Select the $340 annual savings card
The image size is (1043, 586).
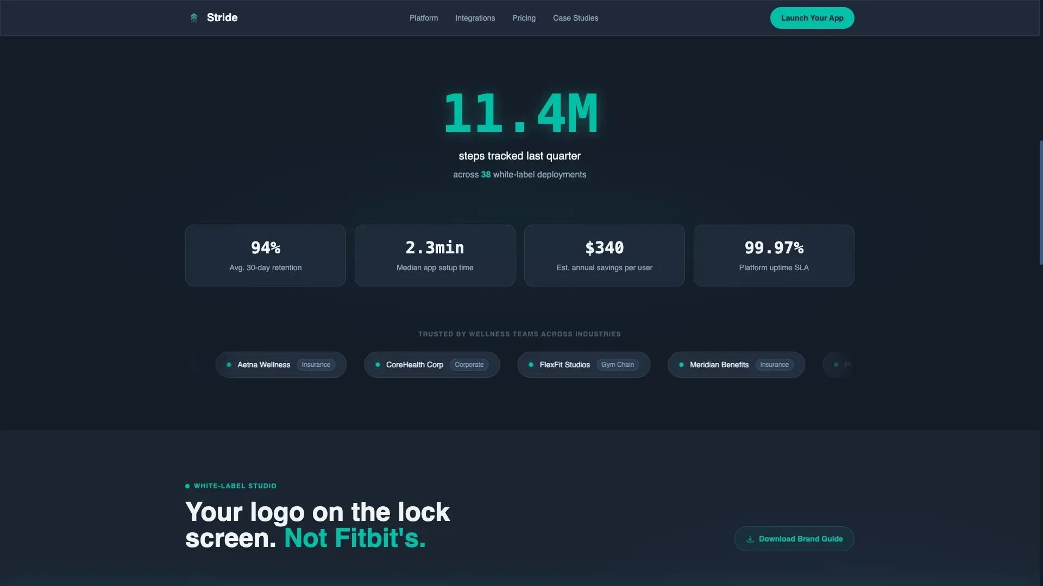[x=605, y=256]
